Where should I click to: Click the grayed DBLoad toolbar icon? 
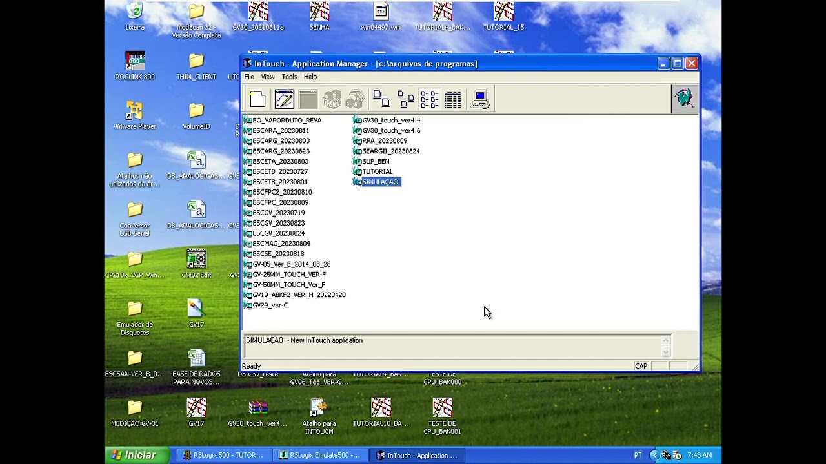point(355,99)
